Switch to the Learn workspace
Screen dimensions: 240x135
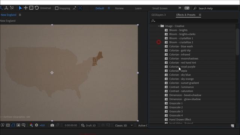pyautogui.click(x=138, y=8)
